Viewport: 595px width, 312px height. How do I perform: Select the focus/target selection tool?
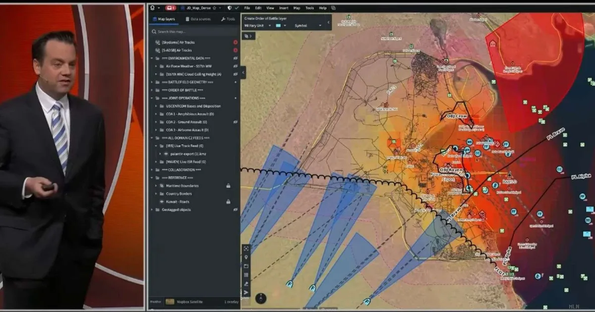click(x=246, y=249)
